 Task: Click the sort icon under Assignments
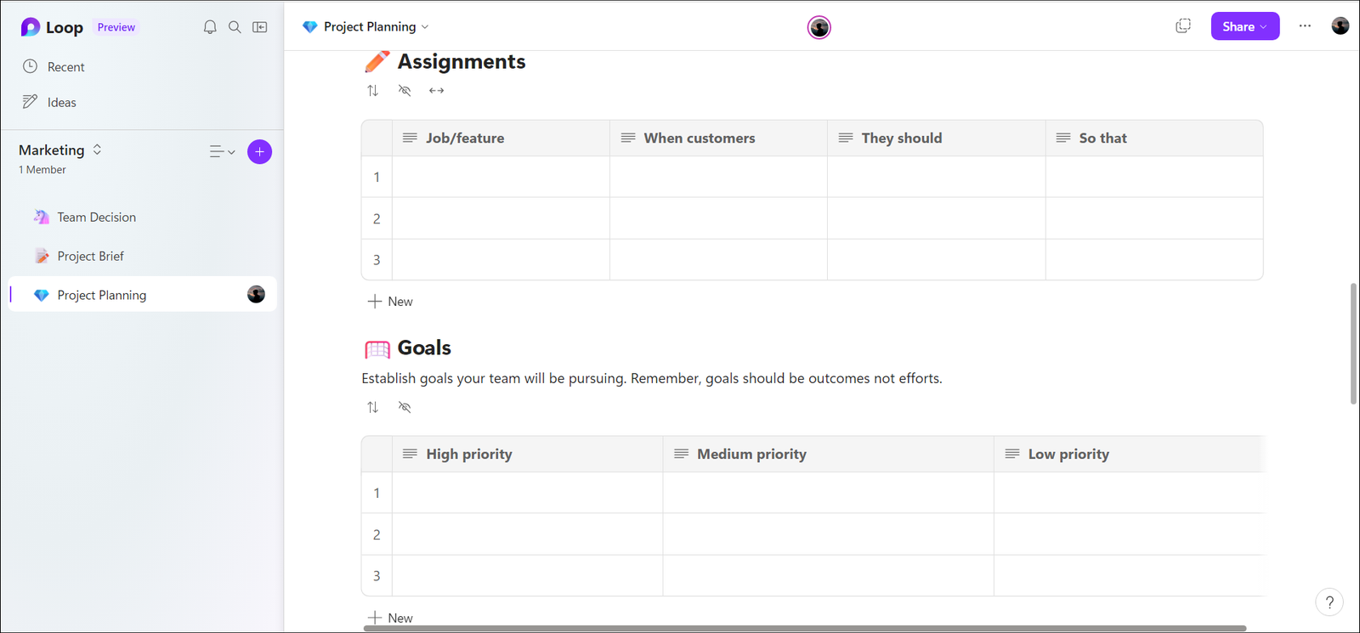coord(372,91)
